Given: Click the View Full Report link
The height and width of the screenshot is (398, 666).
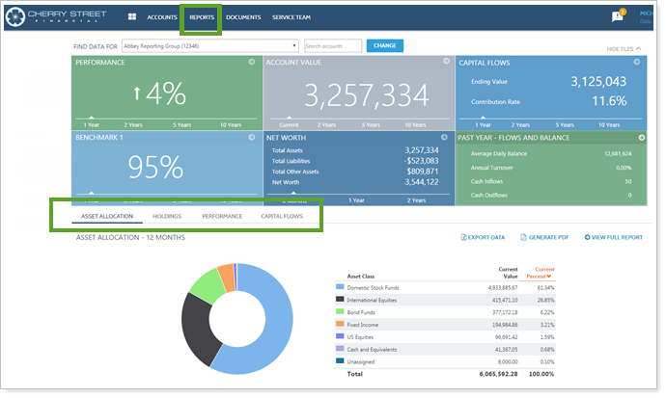Looking at the screenshot, I should [616, 237].
